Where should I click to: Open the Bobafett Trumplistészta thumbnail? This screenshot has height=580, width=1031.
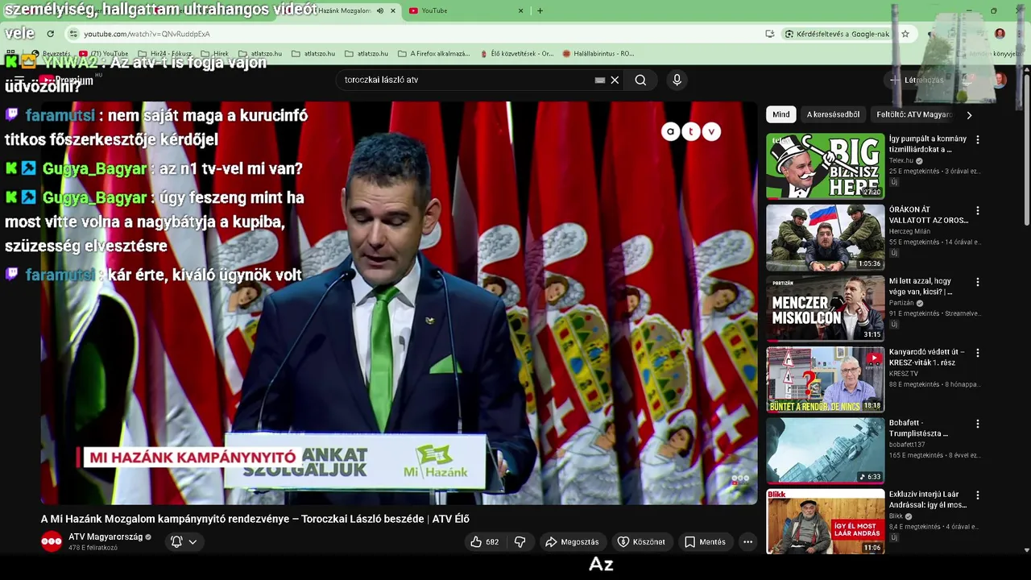point(825,449)
